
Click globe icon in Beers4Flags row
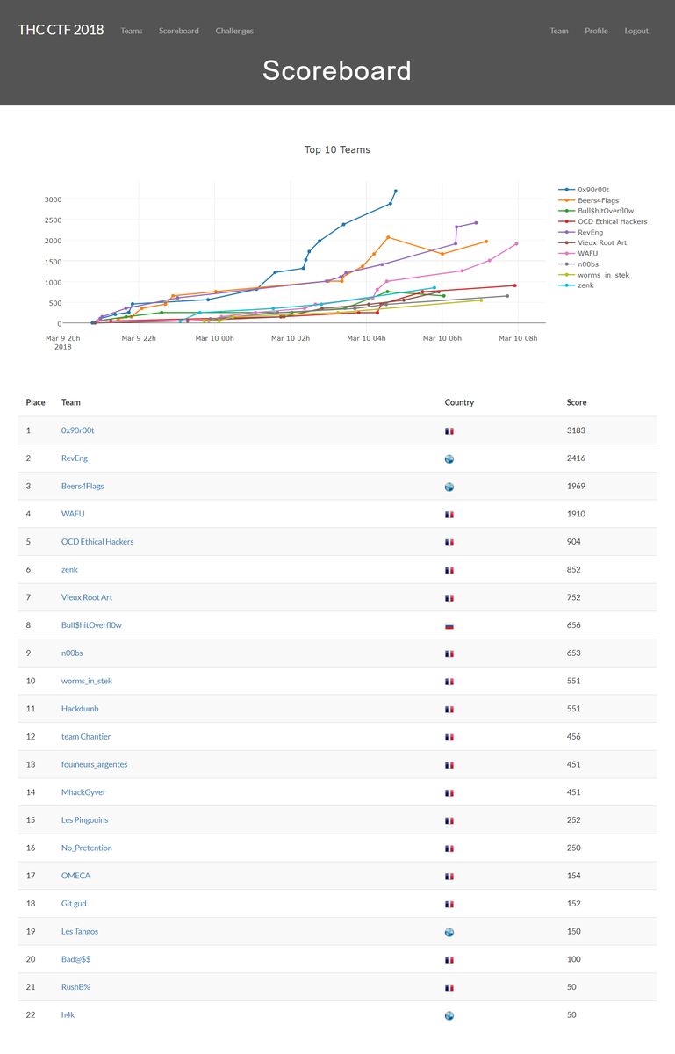point(449,487)
